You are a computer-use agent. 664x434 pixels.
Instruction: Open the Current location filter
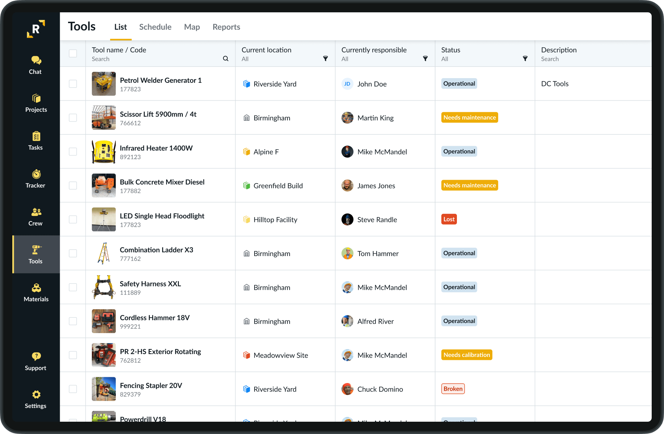(x=325, y=59)
